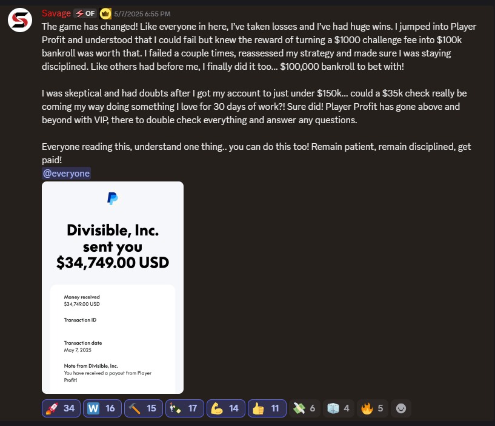Toggle the ice cube reaction with 4
This screenshot has height=426, width=495.
pyautogui.click(x=339, y=408)
